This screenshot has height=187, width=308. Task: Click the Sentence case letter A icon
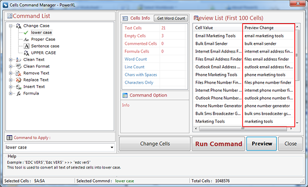coord(26,46)
